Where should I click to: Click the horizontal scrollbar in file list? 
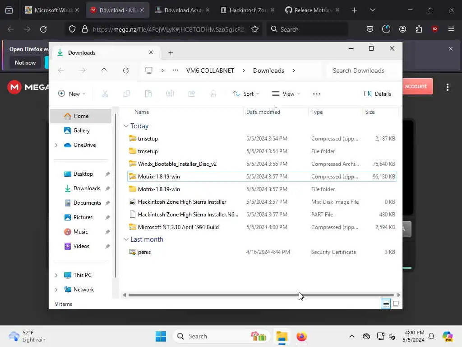[x=261, y=295]
